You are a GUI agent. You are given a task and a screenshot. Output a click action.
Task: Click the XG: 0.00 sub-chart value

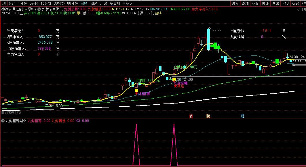82,121
